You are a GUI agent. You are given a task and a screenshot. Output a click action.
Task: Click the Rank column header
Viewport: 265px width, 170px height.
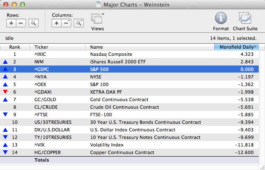[x=15, y=47]
